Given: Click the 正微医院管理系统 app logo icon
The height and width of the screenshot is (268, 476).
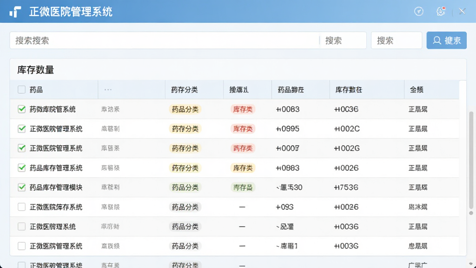Looking at the screenshot, I should [15, 12].
